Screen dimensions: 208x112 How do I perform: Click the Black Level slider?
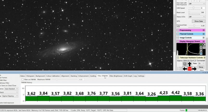coord(194,12)
